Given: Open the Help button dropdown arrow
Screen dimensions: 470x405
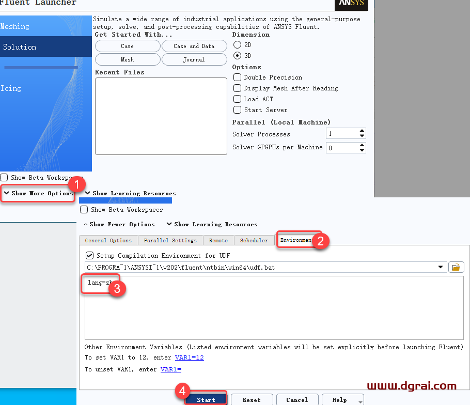Looking at the screenshot, I should click(x=361, y=402).
